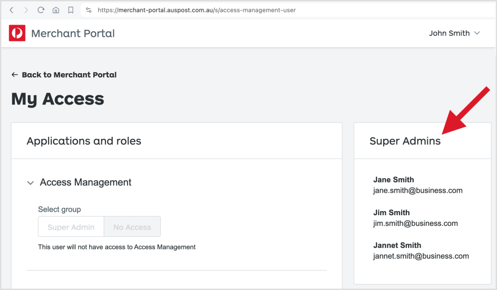Click the Australia Post logo

tap(17, 33)
